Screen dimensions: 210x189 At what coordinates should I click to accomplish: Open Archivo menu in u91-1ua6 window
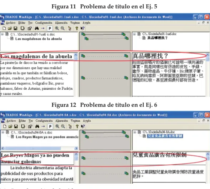11,23
